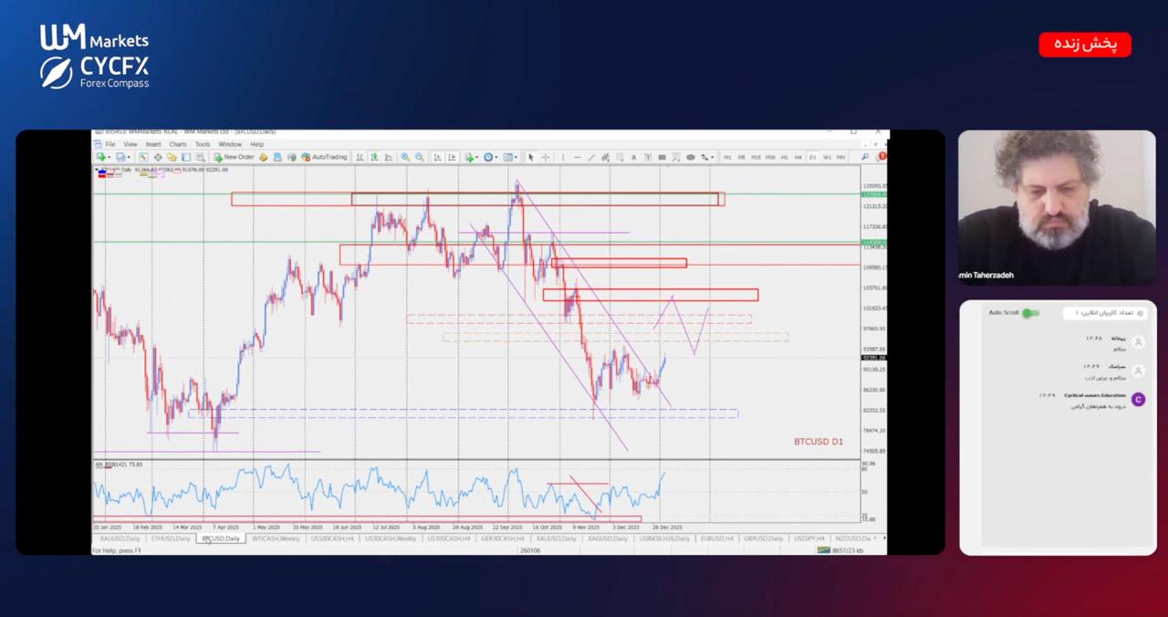The width and height of the screenshot is (1168, 617).
Task: Expand the arrows objects dropdown
Action: pos(712,157)
